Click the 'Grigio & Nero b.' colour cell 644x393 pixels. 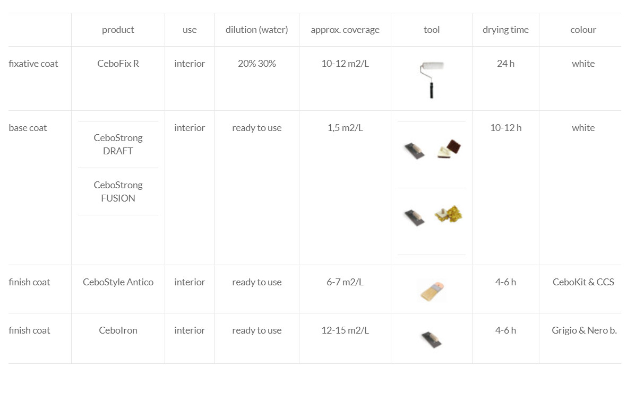click(584, 330)
